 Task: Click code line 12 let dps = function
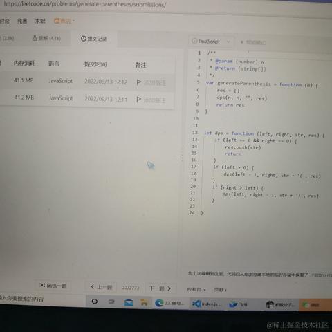(x=264, y=134)
